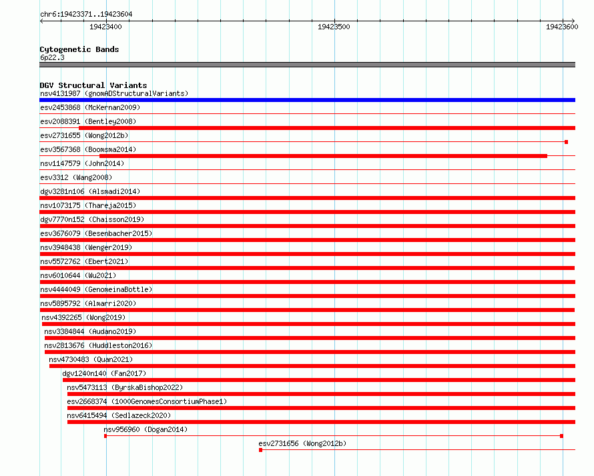Image resolution: width=594 pixels, height=476 pixels.
Task: Open variant nsv3948438 (Wenger2019)
Action: pyautogui.click(x=86, y=247)
